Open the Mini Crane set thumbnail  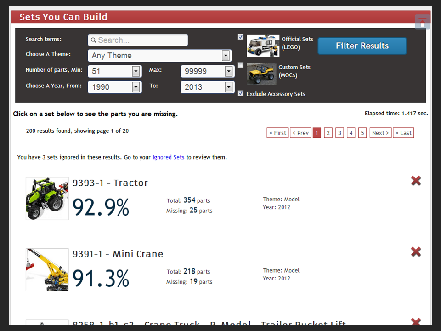pos(47,270)
